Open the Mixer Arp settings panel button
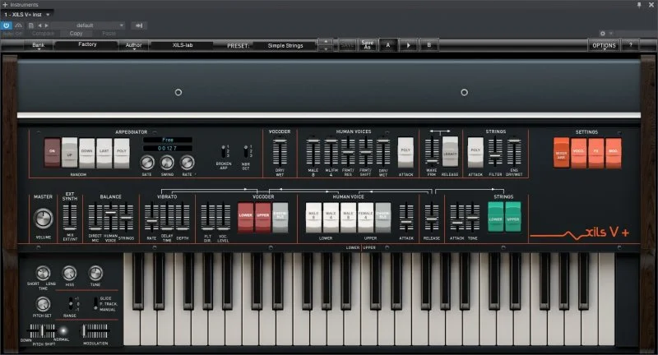The height and width of the screenshot is (355, 658). (562, 153)
